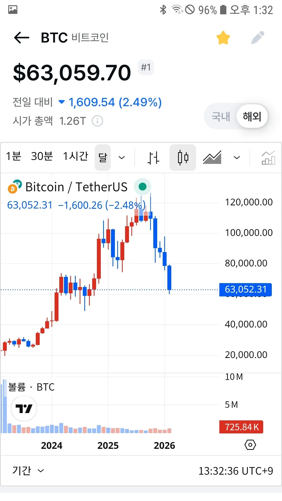Expand the chart style dropdown chevron
The image size is (282, 501).
tap(237, 158)
